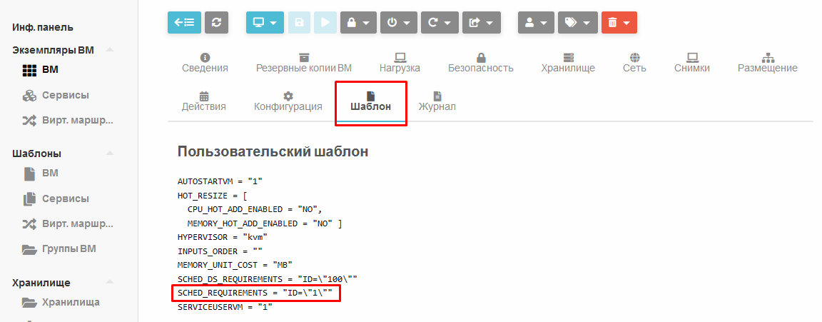
Task: Open the Безопасность tab
Action: pos(481,63)
